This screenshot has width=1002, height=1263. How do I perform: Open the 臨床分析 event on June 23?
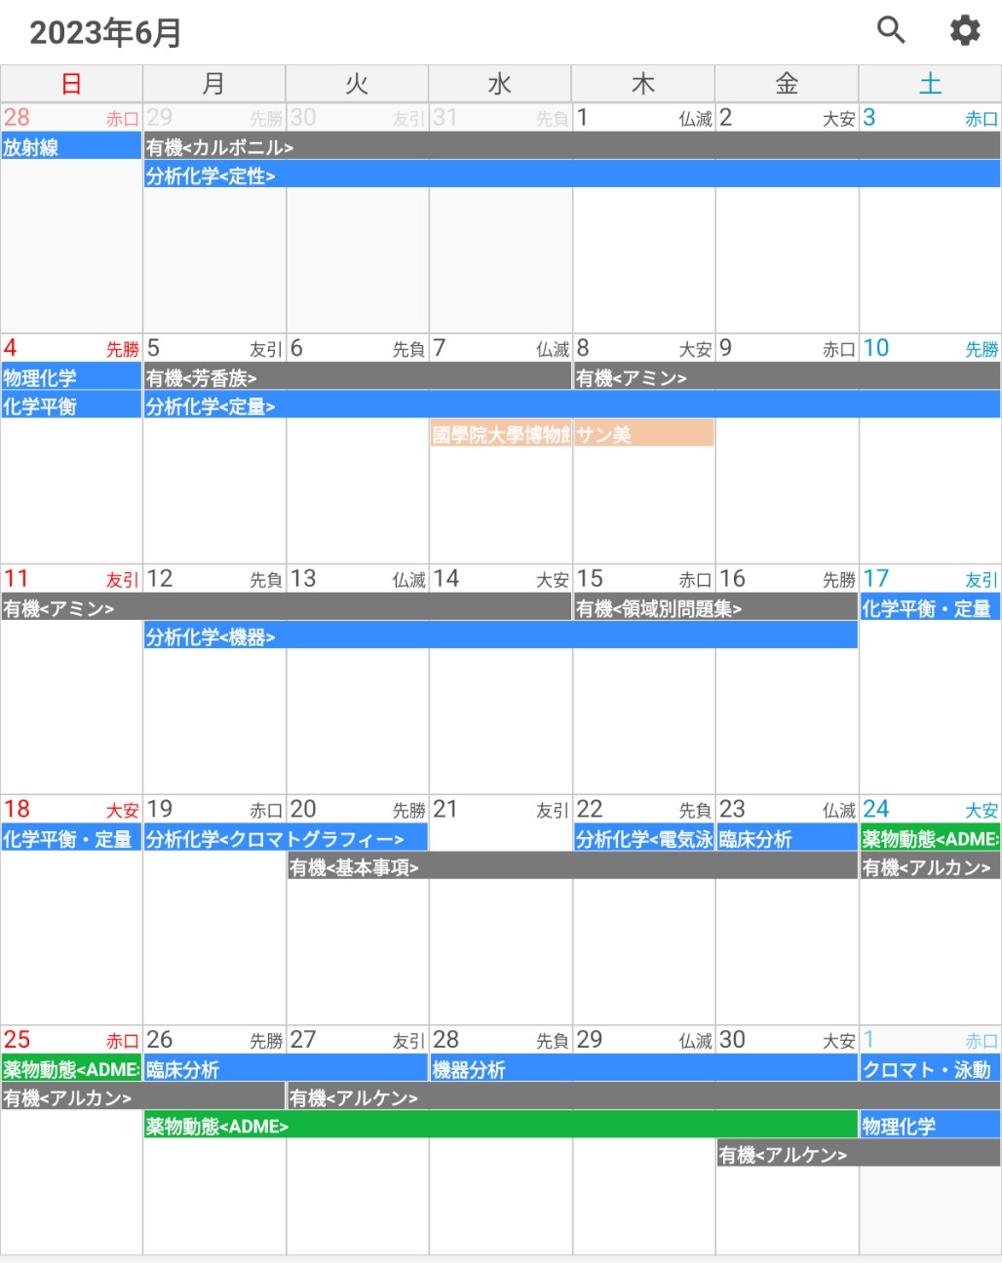click(788, 838)
